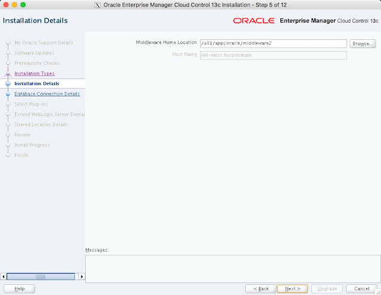Viewport: 381px width, 295px height.
Task: Click the greyed Upgrade button
Action: tap(327, 288)
